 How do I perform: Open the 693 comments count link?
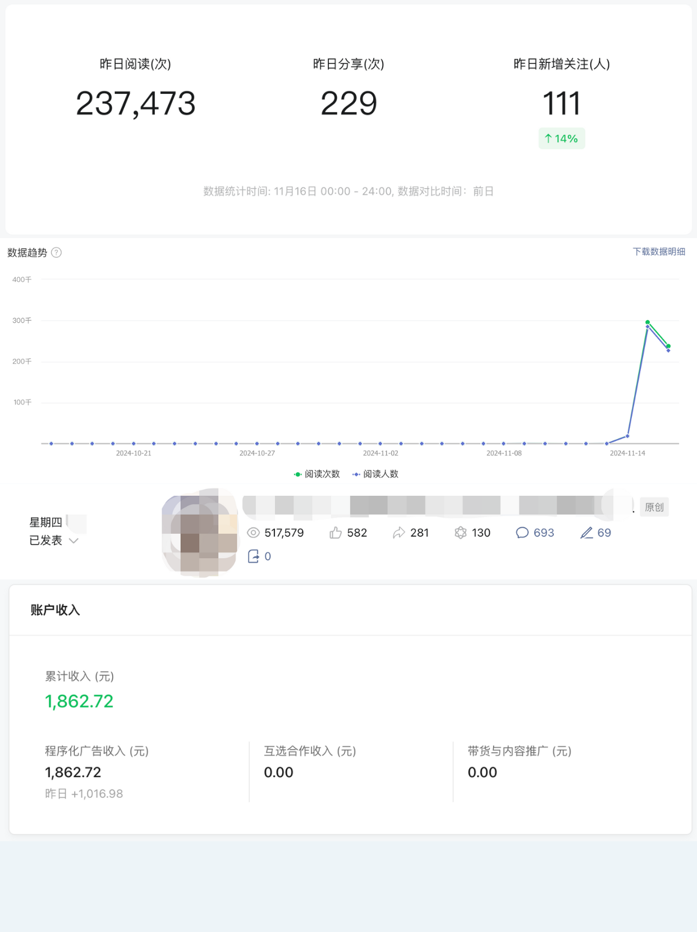click(x=543, y=533)
